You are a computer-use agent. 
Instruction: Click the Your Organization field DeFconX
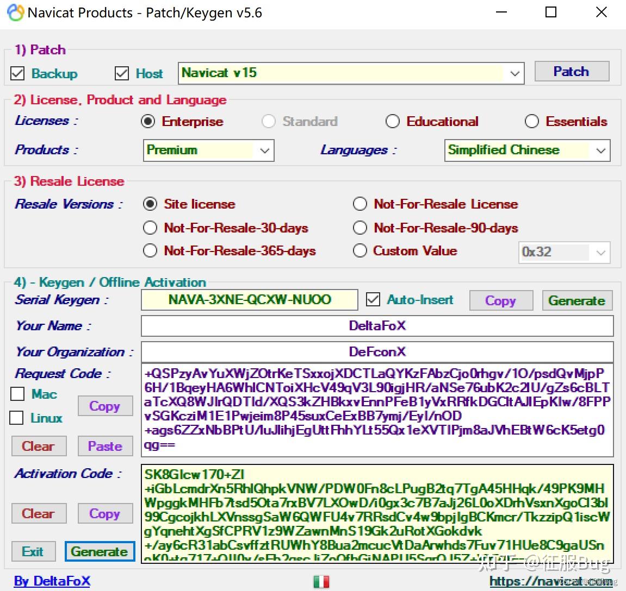(x=377, y=352)
